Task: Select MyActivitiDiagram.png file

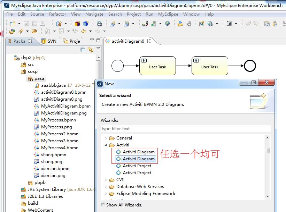Action: [60, 113]
